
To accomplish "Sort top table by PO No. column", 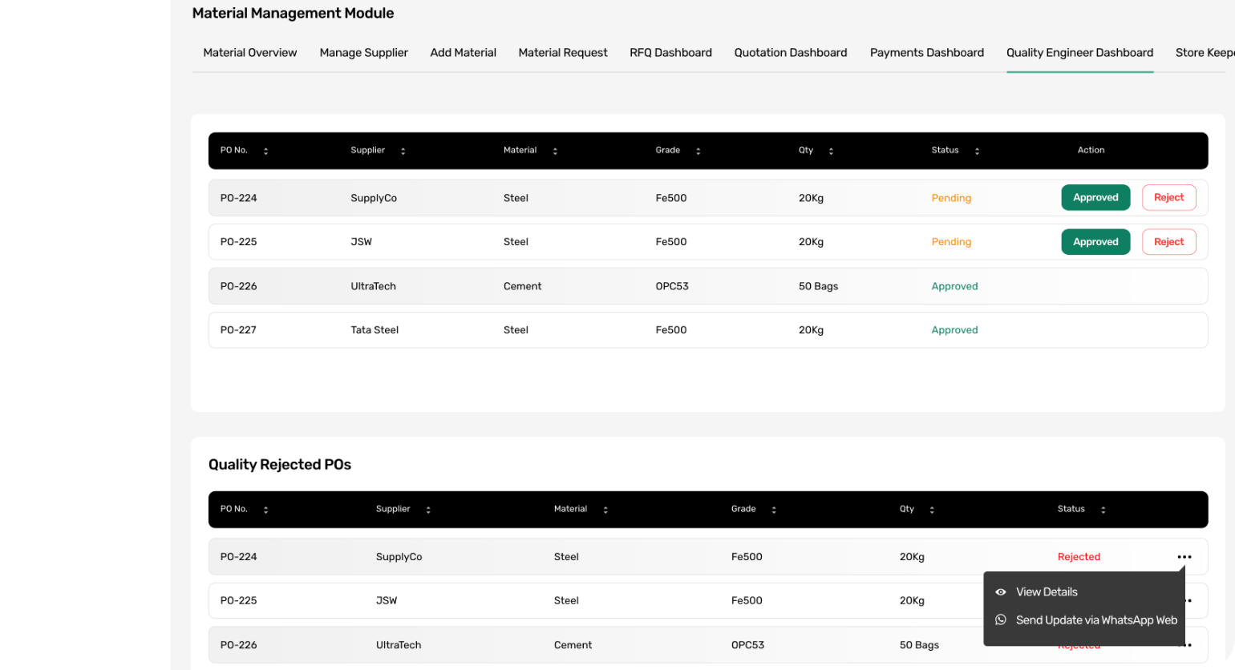I will click(265, 151).
